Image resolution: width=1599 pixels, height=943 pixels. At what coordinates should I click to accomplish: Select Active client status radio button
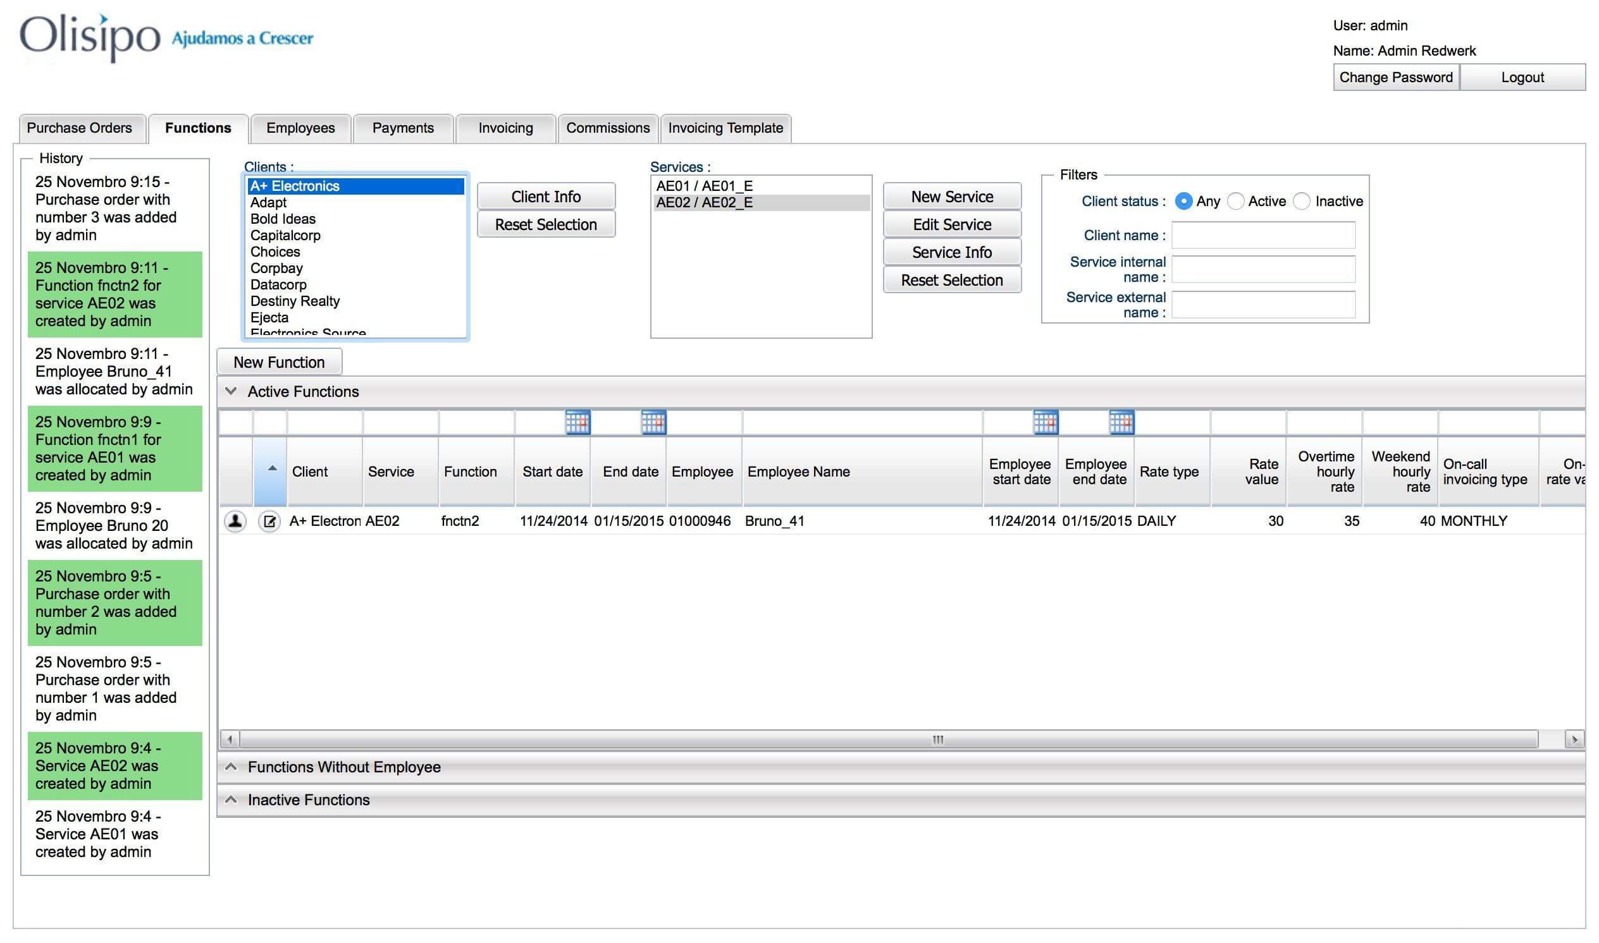click(1235, 202)
